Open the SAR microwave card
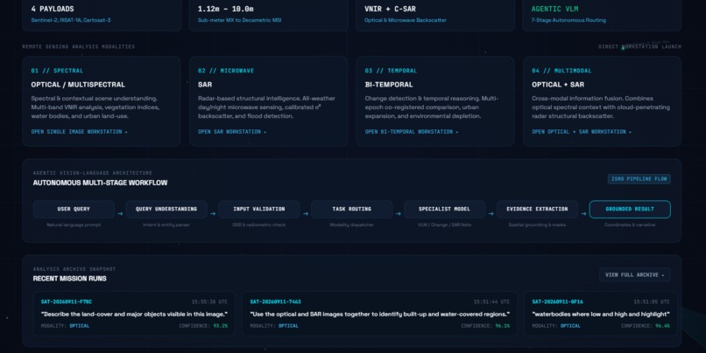This screenshot has height=353, width=706. pos(268,101)
